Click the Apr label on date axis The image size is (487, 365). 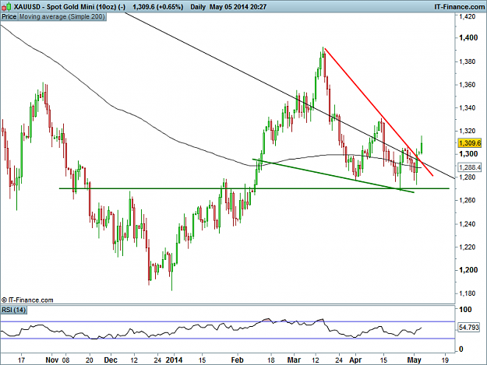tap(355, 360)
